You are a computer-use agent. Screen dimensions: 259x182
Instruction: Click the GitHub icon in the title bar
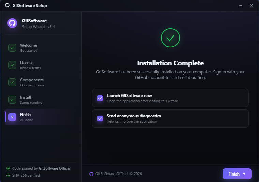tap(6, 6)
